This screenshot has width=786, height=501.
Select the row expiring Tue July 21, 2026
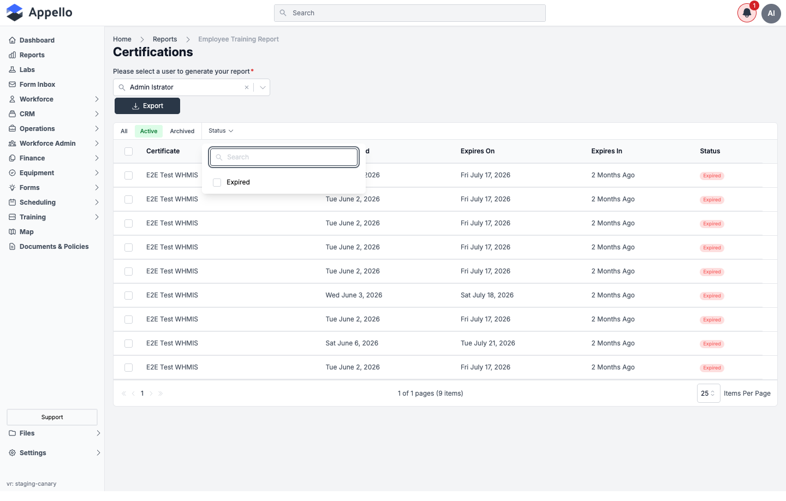(128, 343)
